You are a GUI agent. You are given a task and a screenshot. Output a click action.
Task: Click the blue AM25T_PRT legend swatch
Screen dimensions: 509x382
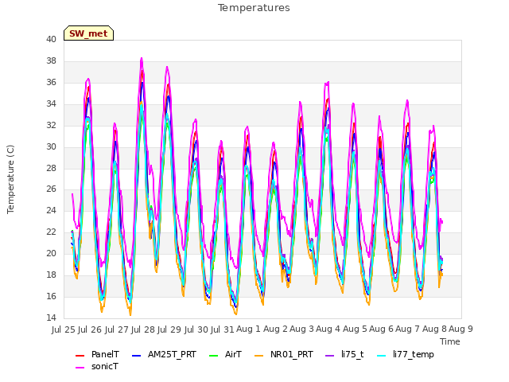(136, 356)
